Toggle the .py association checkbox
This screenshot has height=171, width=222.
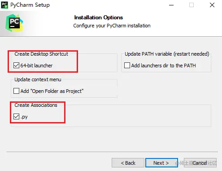[16, 117]
